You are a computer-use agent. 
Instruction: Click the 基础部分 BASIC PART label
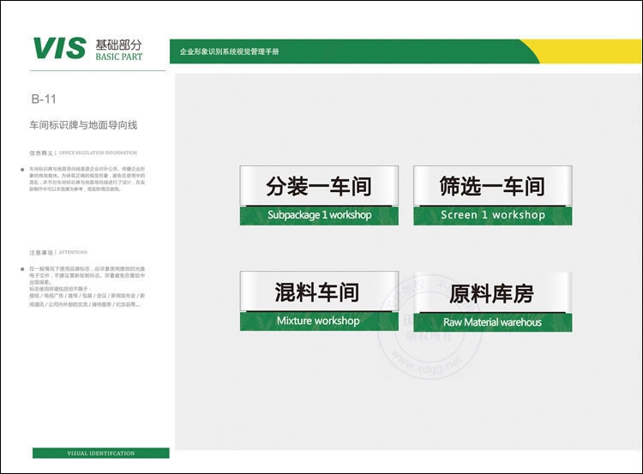click(x=118, y=50)
